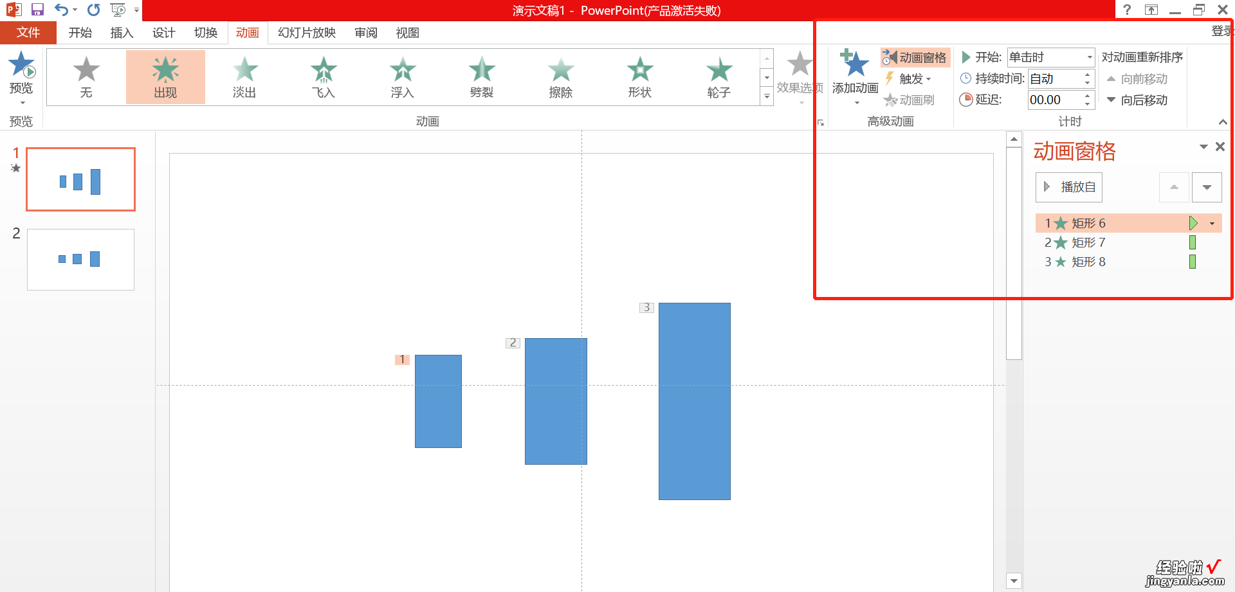Click animation tag 1 on the slide
Screen dimensions: 1235x592
(402, 359)
